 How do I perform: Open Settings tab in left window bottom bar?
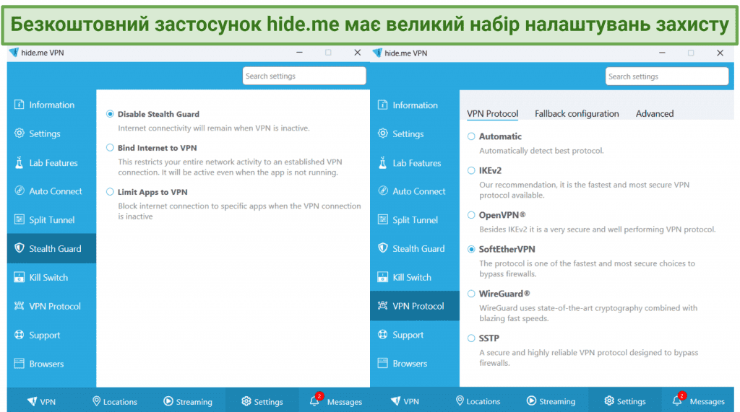coord(262,402)
